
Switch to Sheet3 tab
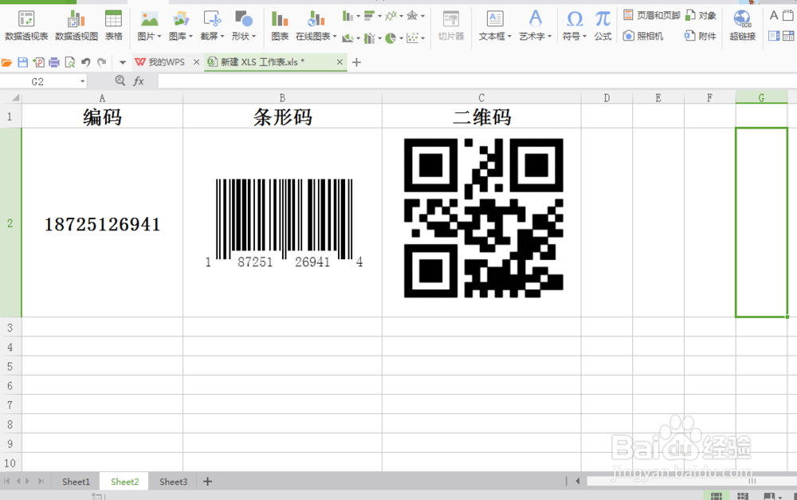click(173, 482)
